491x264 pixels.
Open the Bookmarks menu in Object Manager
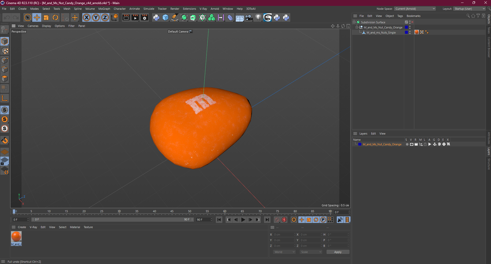(x=413, y=16)
